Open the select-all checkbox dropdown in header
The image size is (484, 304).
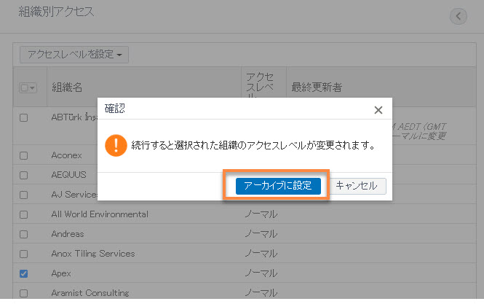click(x=28, y=87)
